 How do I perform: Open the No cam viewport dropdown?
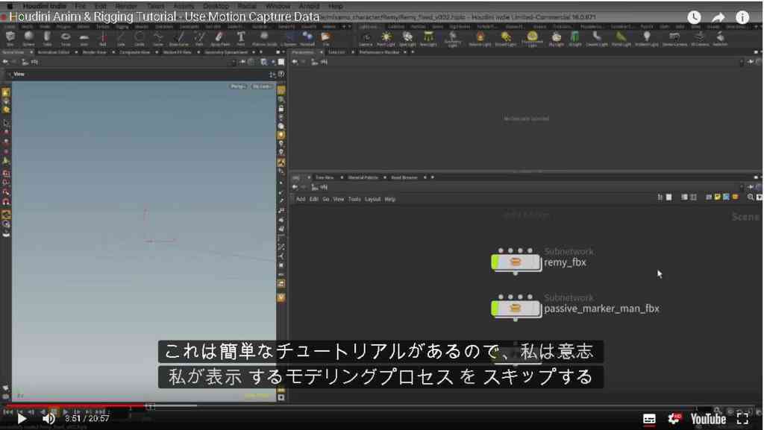coord(262,86)
